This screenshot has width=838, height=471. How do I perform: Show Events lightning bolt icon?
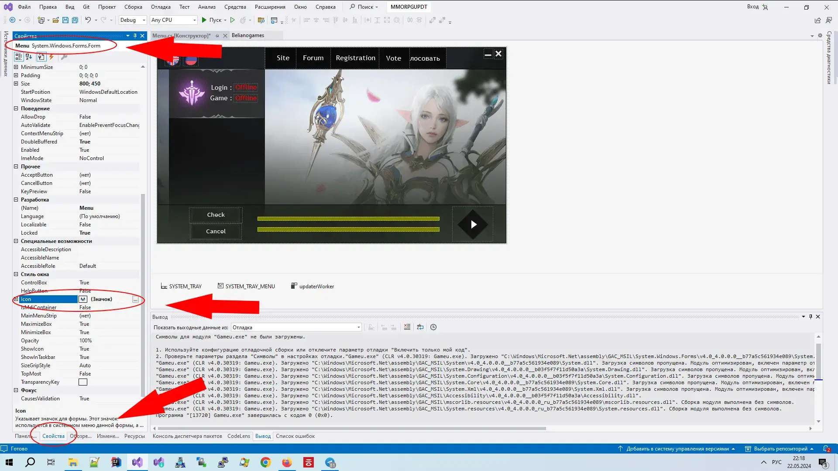coord(52,57)
